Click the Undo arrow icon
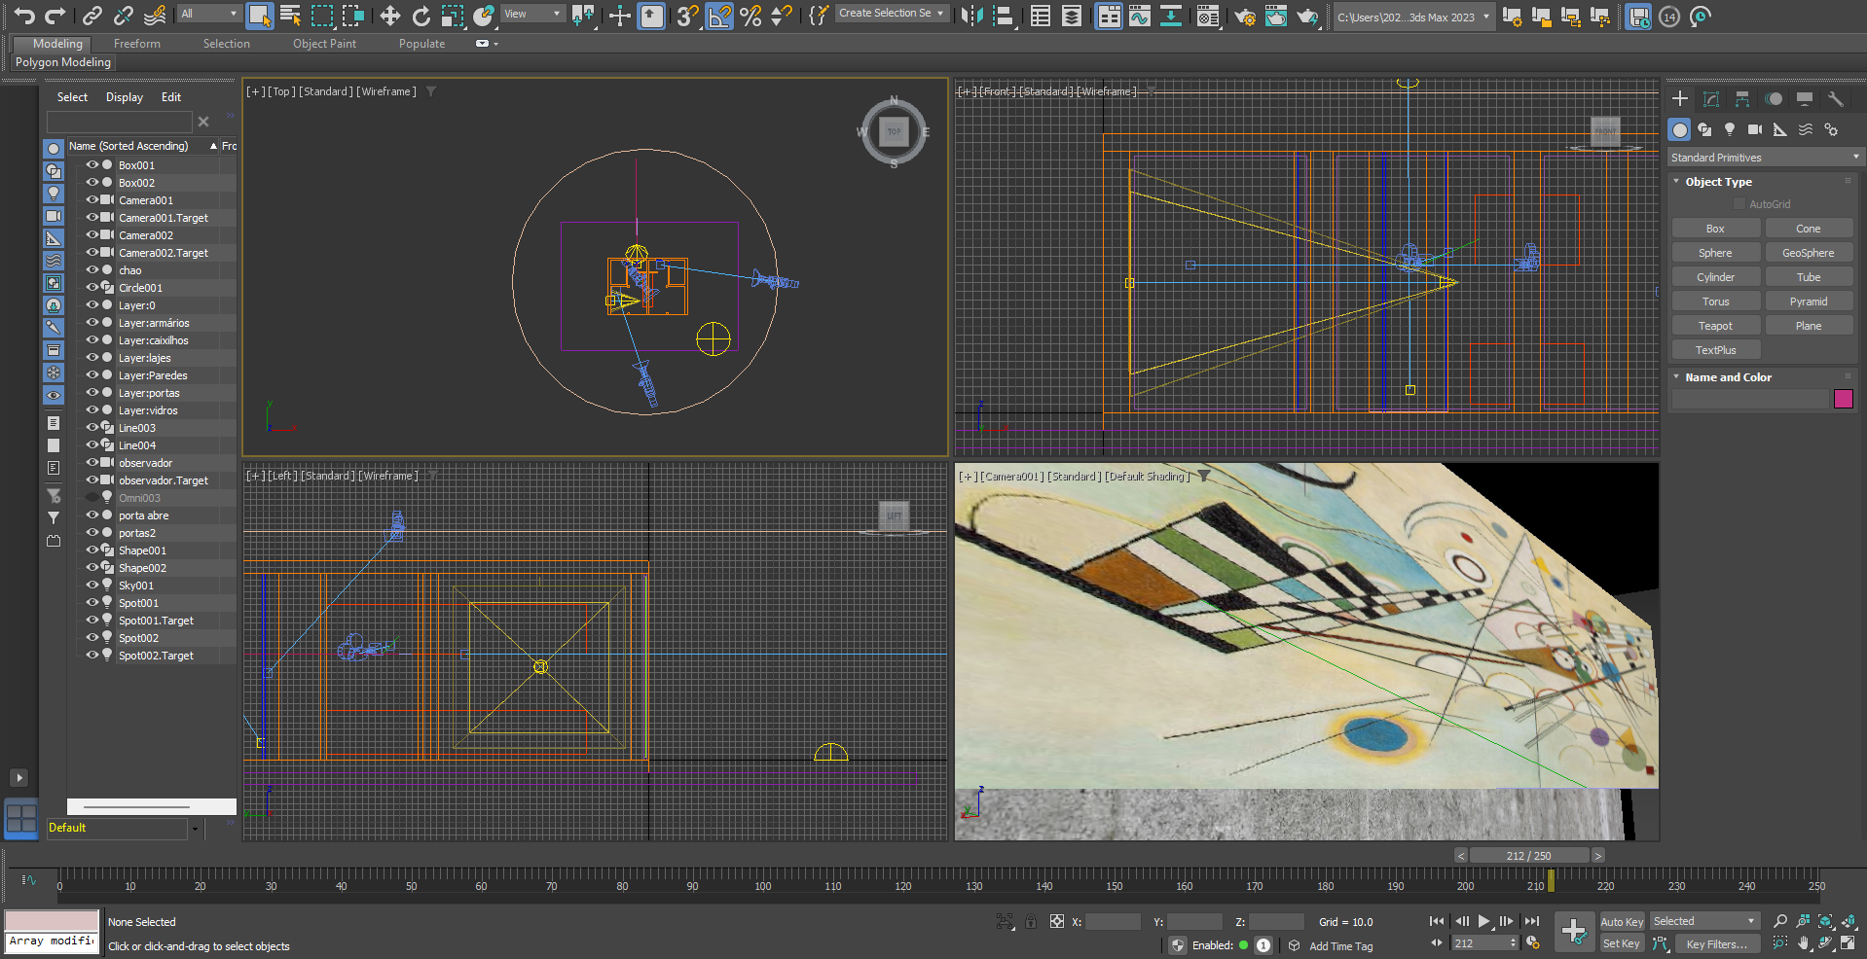This screenshot has height=959, width=1867. 24,16
